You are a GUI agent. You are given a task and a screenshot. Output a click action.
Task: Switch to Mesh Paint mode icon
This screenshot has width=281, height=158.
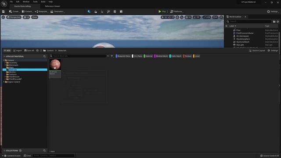[x=108, y=12]
